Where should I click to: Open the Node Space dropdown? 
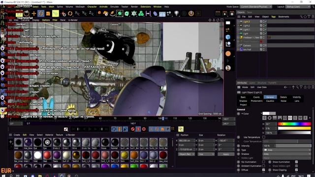click(256, 6)
